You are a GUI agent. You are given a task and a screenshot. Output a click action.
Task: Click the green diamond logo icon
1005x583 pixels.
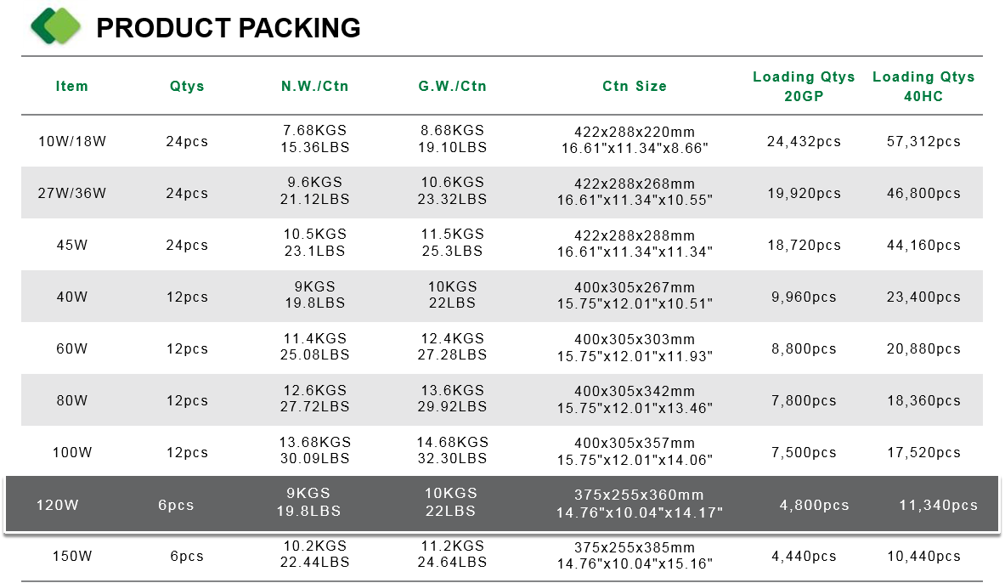56,26
